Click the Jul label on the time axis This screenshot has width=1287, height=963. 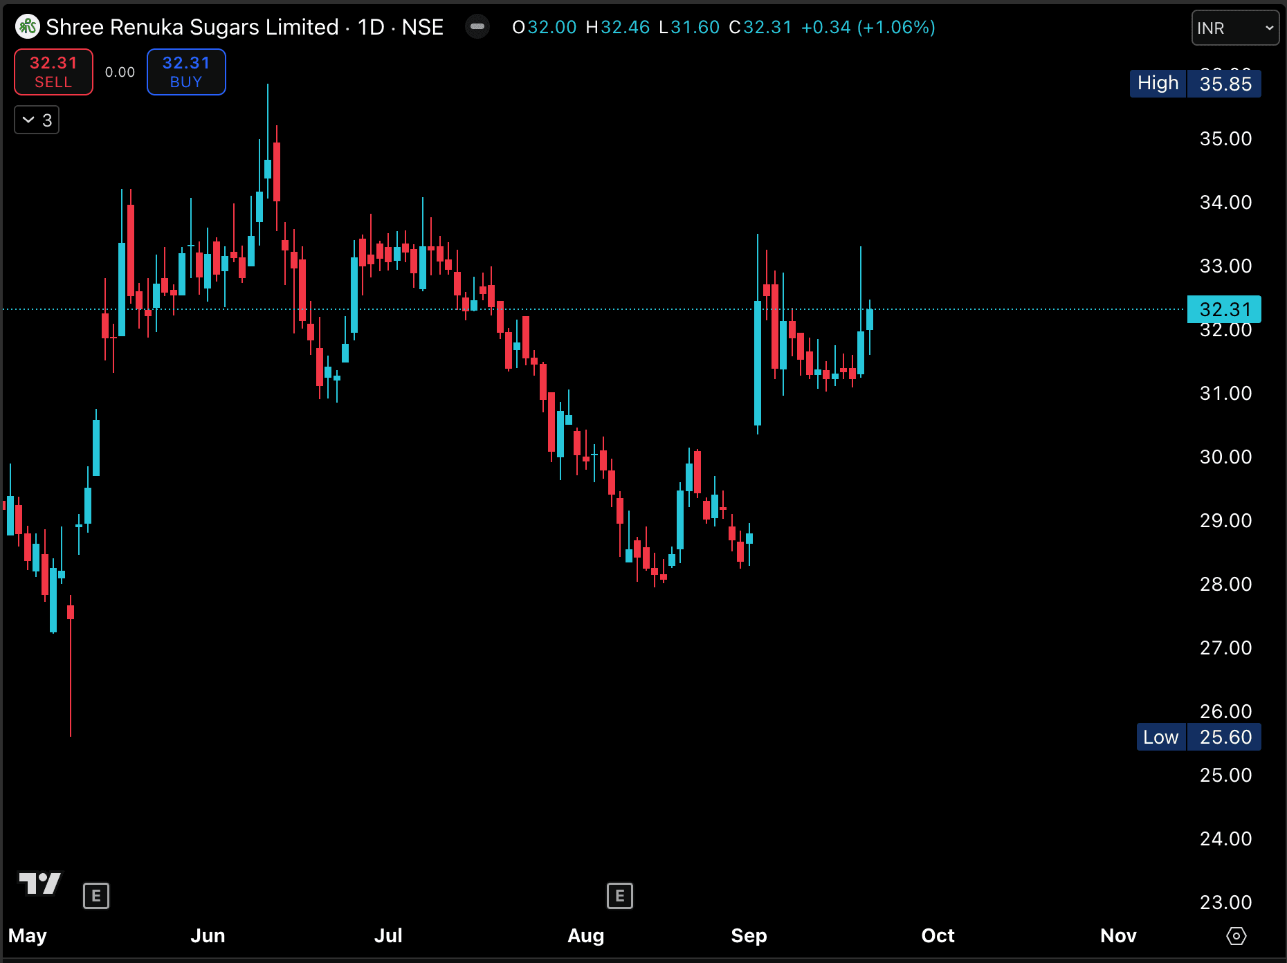pyautogui.click(x=388, y=936)
